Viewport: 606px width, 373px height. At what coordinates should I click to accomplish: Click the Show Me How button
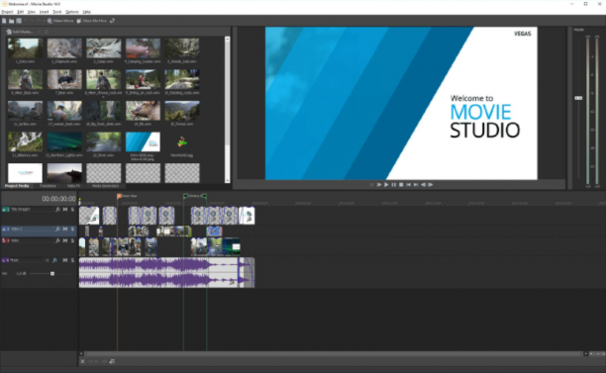[92, 21]
